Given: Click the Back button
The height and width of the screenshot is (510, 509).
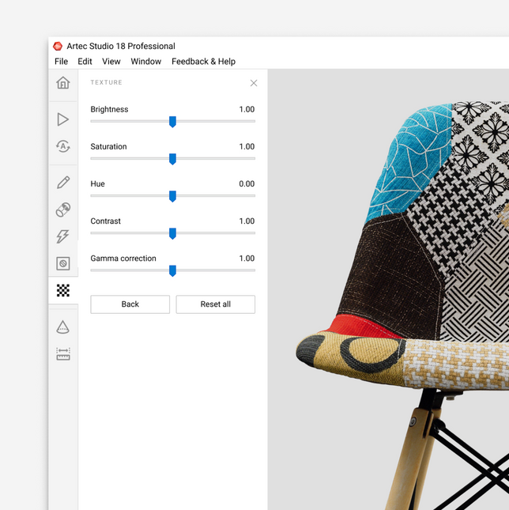Looking at the screenshot, I should pos(130,304).
